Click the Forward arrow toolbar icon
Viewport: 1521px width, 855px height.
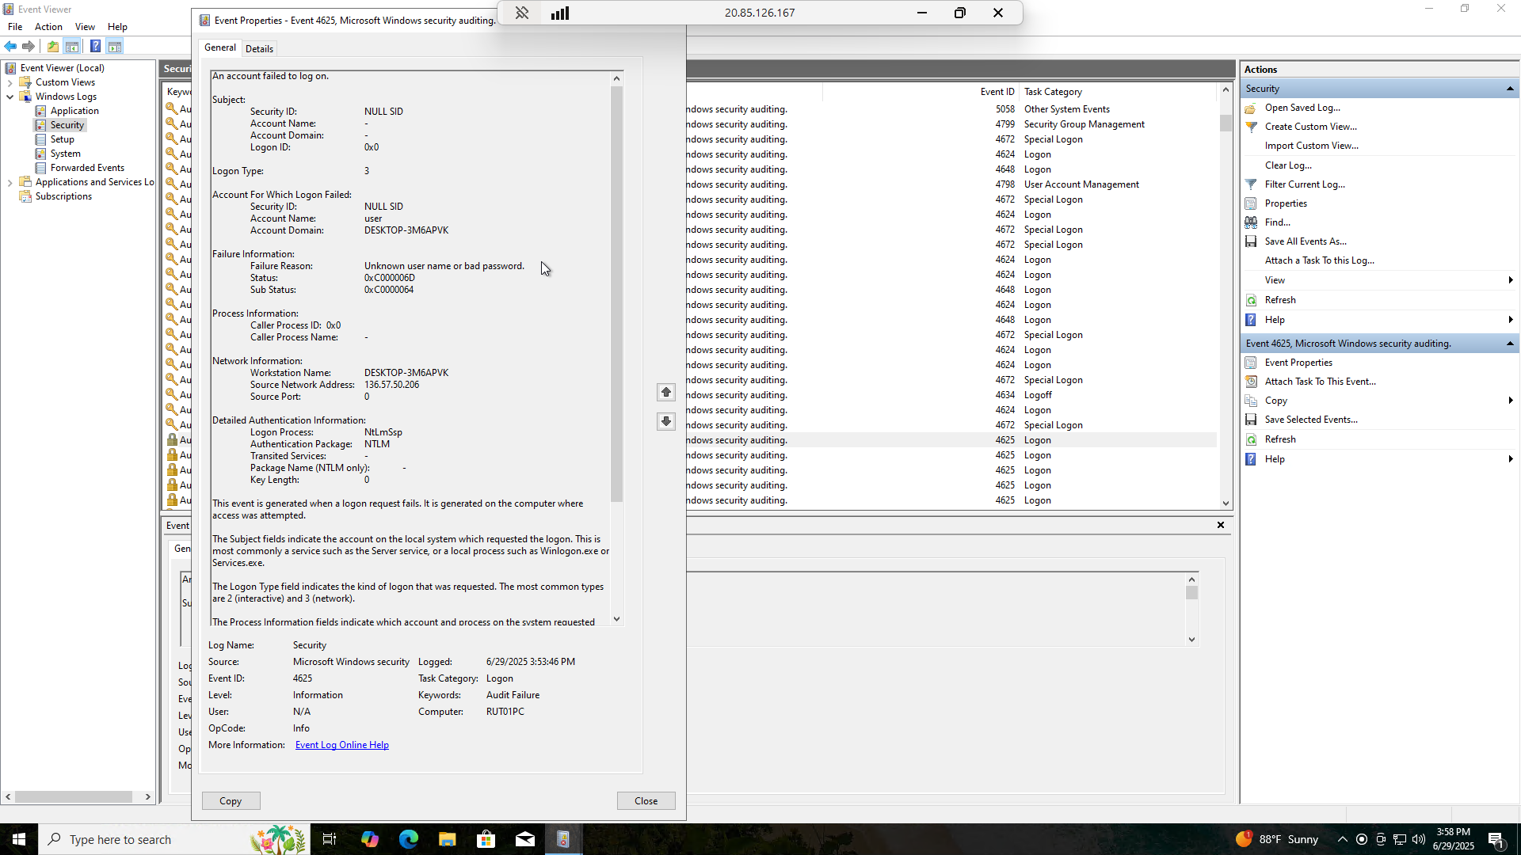point(29,46)
